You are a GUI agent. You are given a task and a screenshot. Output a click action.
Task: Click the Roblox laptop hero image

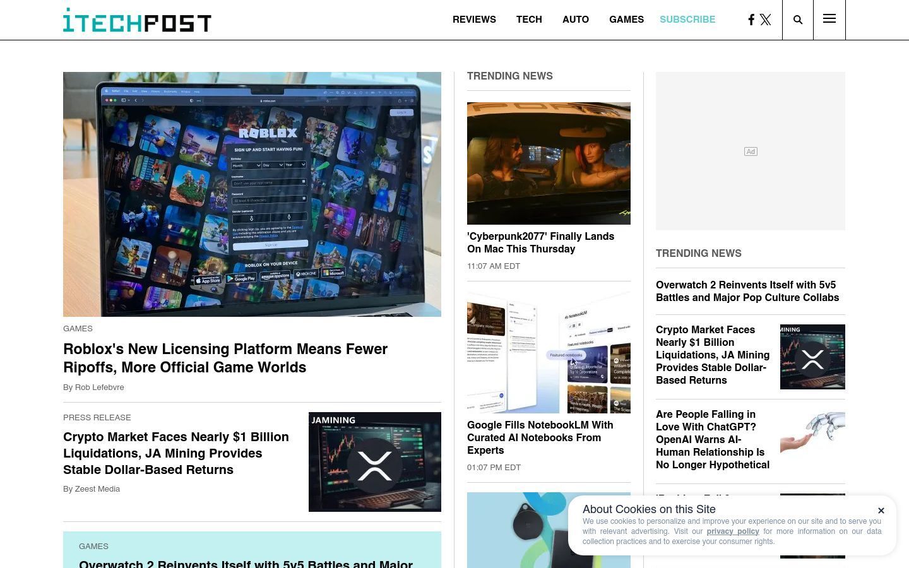coord(252,194)
